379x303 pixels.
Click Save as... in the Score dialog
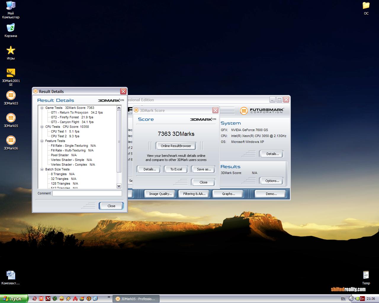(x=204, y=169)
